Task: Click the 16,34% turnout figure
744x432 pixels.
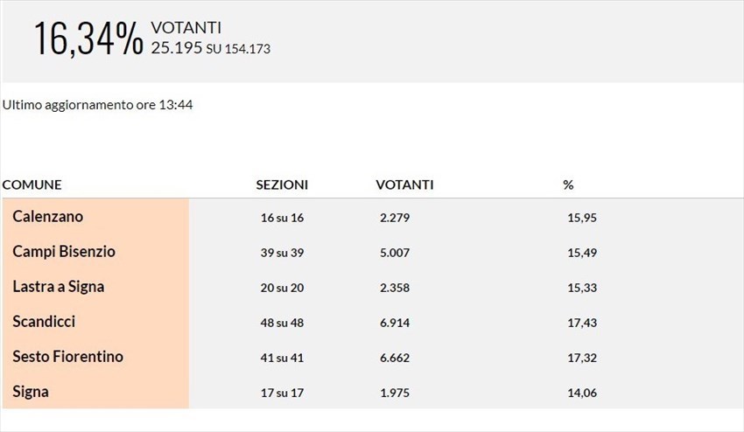Action: pos(88,40)
